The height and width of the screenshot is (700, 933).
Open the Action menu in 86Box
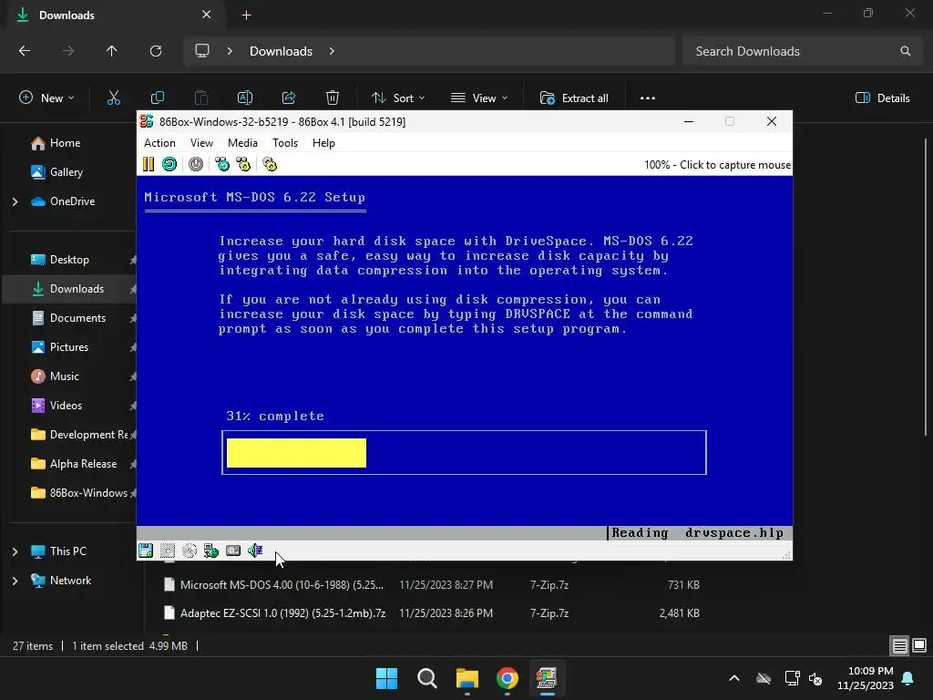pyautogui.click(x=159, y=143)
